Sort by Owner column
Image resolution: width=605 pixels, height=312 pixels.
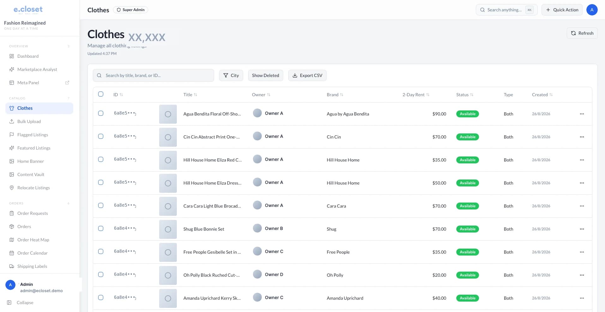261,95
